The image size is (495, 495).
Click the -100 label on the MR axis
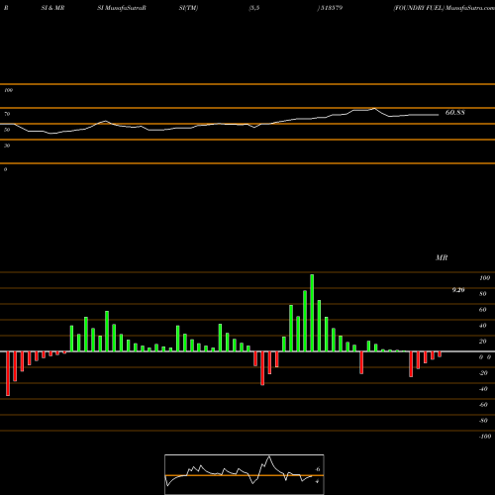pyautogui.click(x=485, y=437)
